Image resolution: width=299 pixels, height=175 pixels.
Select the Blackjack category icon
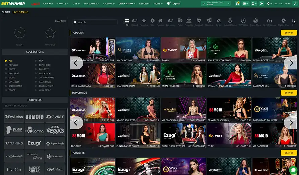coord(209,21)
